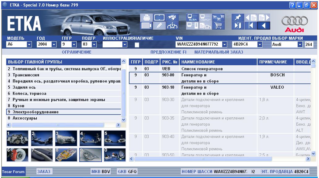The width and height of the screenshot is (319, 178).
Task: Click the dark back arrow icon
Action: (264, 26)
